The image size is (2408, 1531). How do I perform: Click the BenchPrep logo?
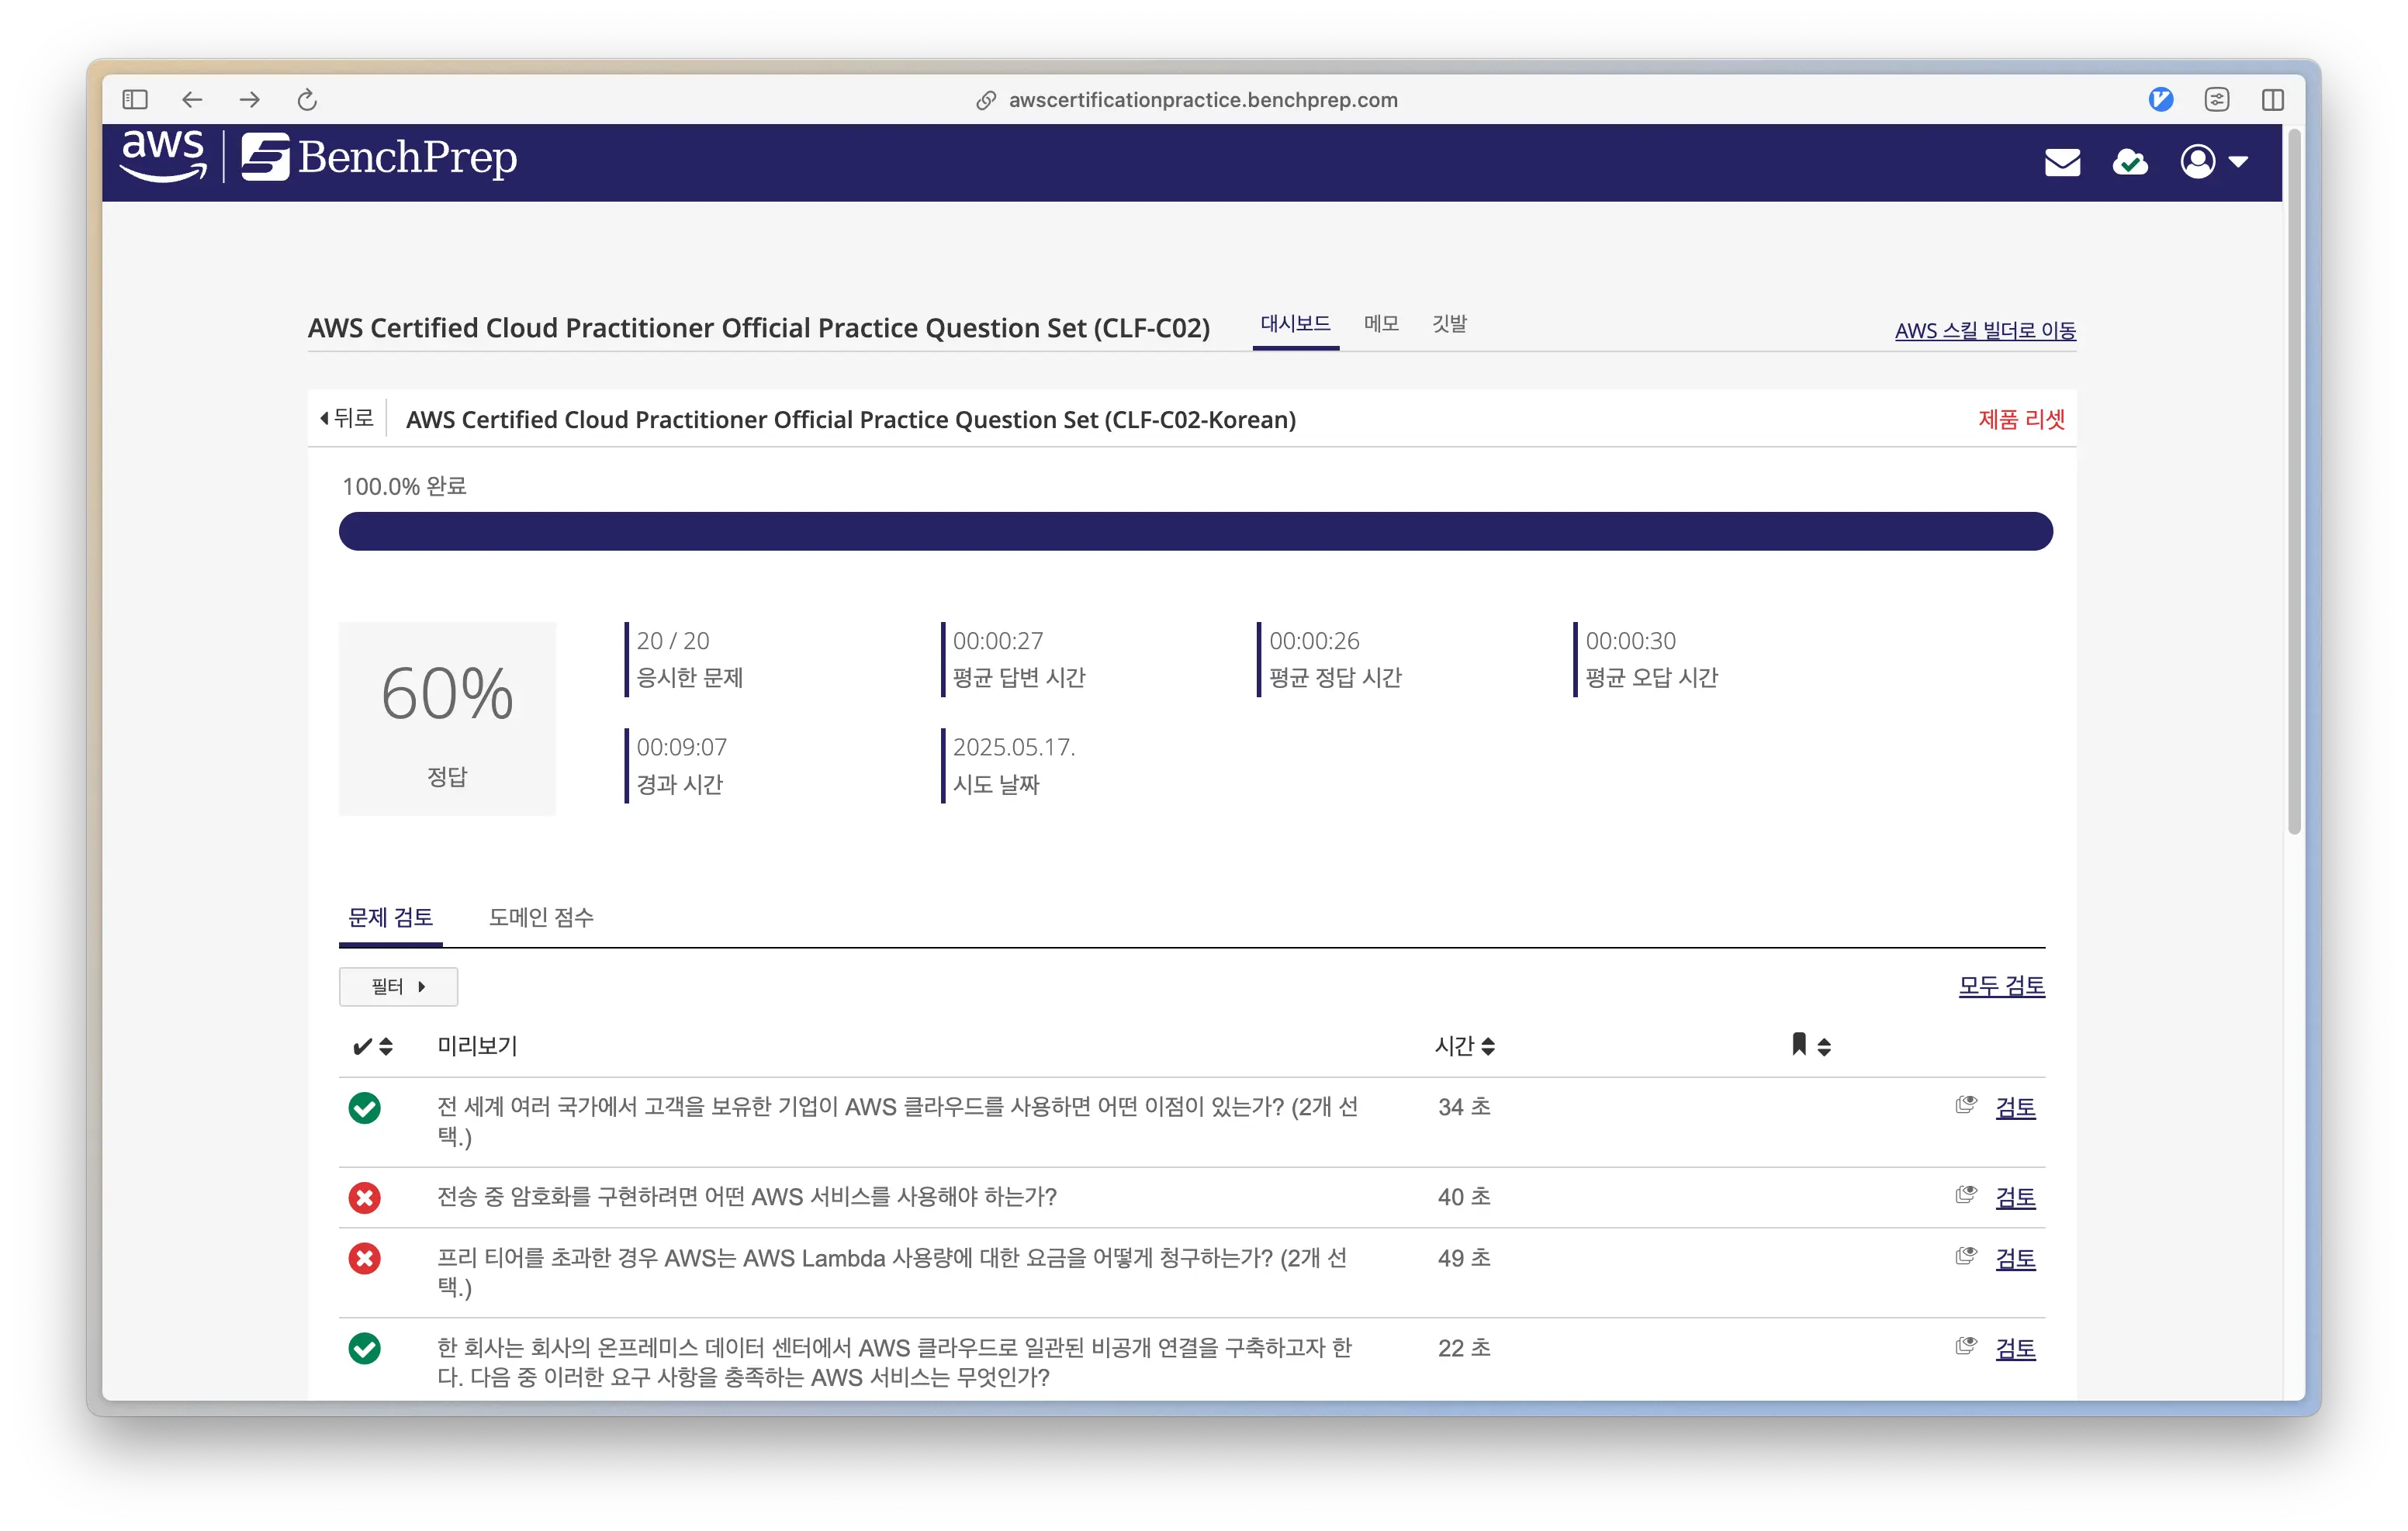(380, 158)
